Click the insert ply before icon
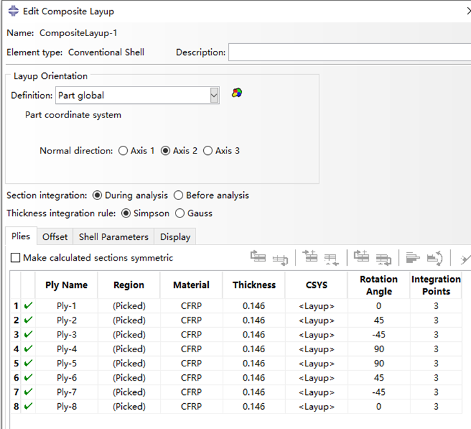 tap(310, 256)
